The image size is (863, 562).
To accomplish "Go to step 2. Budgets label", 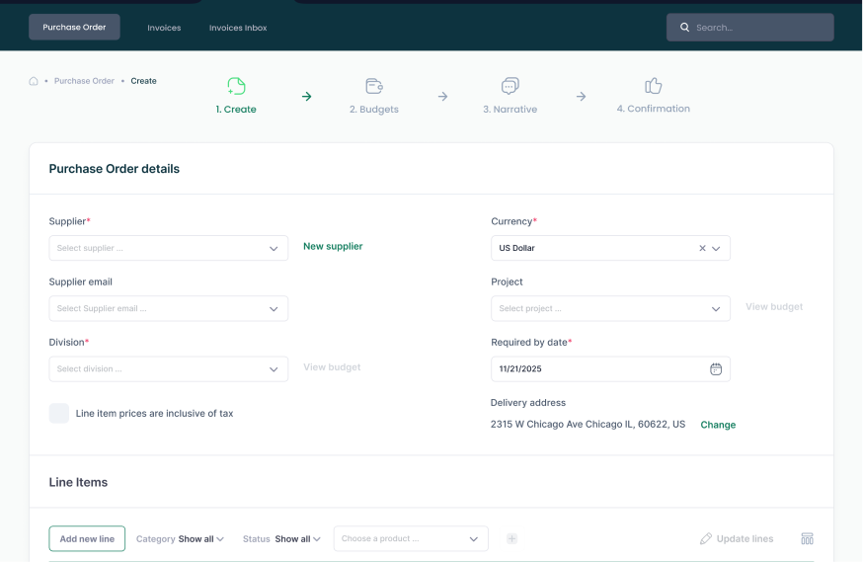I will (373, 109).
